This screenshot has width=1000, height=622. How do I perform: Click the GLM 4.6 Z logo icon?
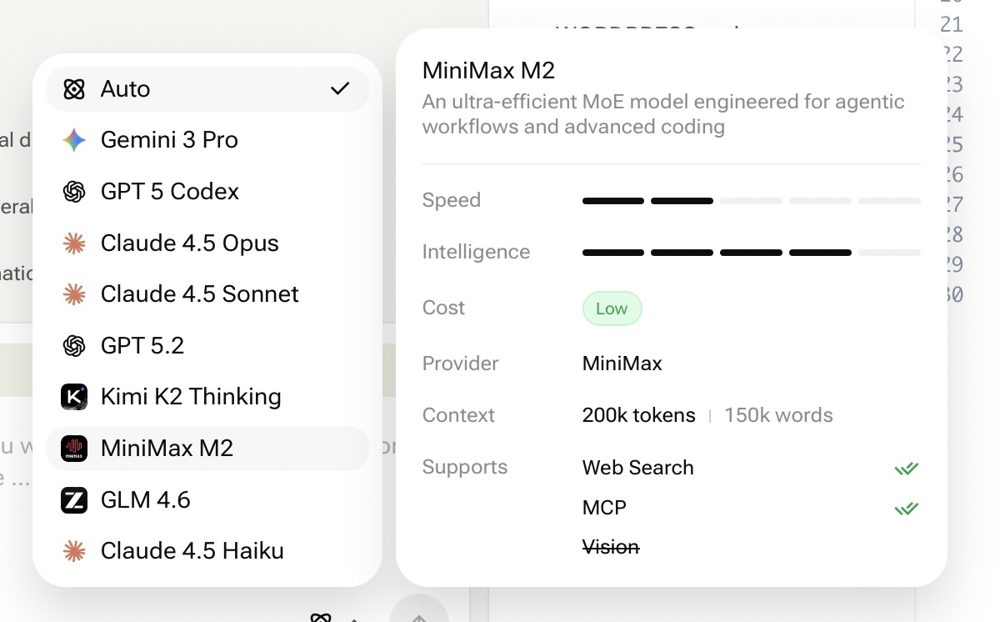[74, 500]
